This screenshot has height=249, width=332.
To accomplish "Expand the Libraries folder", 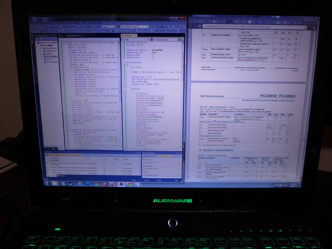I will coord(41,54).
